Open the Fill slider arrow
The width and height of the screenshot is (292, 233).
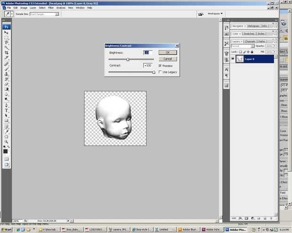pyautogui.click(x=275, y=52)
